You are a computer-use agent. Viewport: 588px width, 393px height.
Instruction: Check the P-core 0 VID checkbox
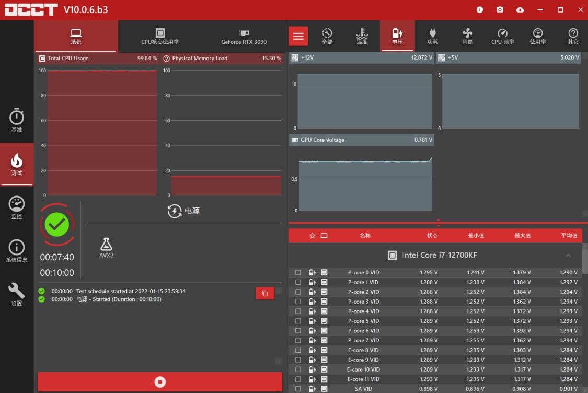coord(298,273)
